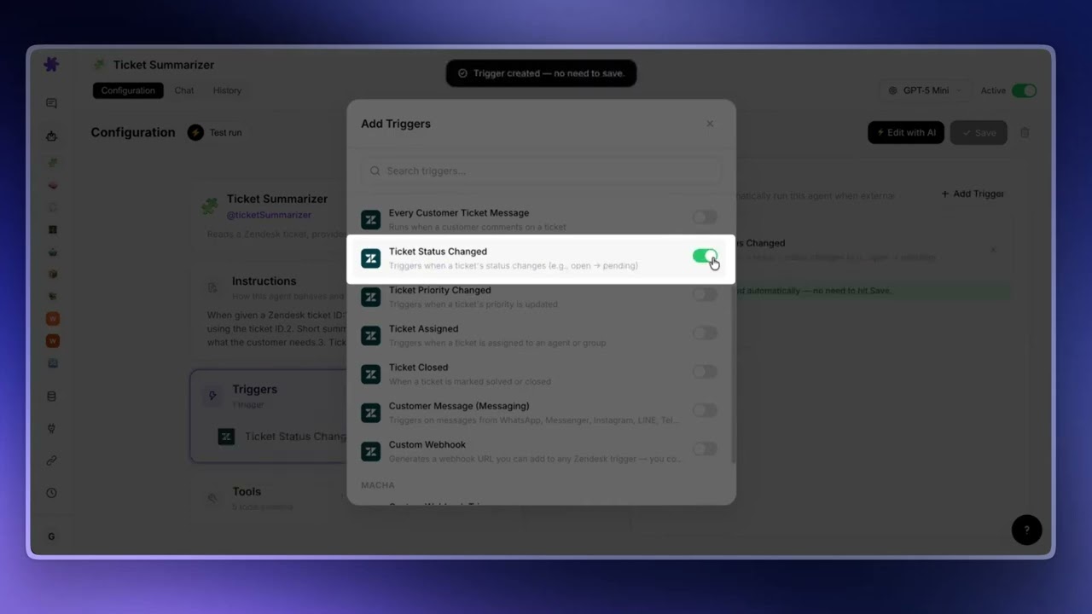Select the Ticket Closed title text
This screenshot has height=614, width=1092.
418,368
